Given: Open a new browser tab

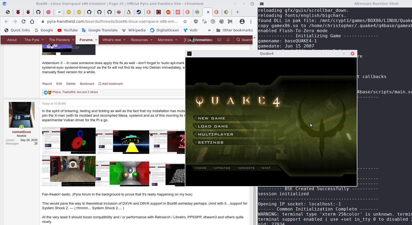Looking at the screenshot, I should pos(237,12).
